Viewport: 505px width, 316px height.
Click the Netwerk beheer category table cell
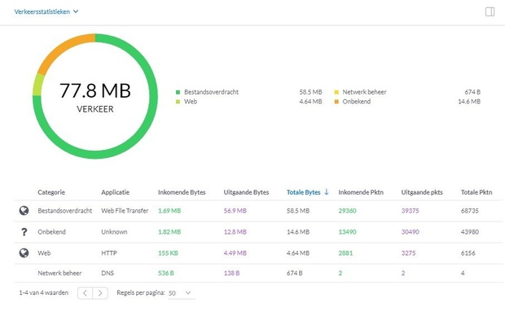point(59,273)
